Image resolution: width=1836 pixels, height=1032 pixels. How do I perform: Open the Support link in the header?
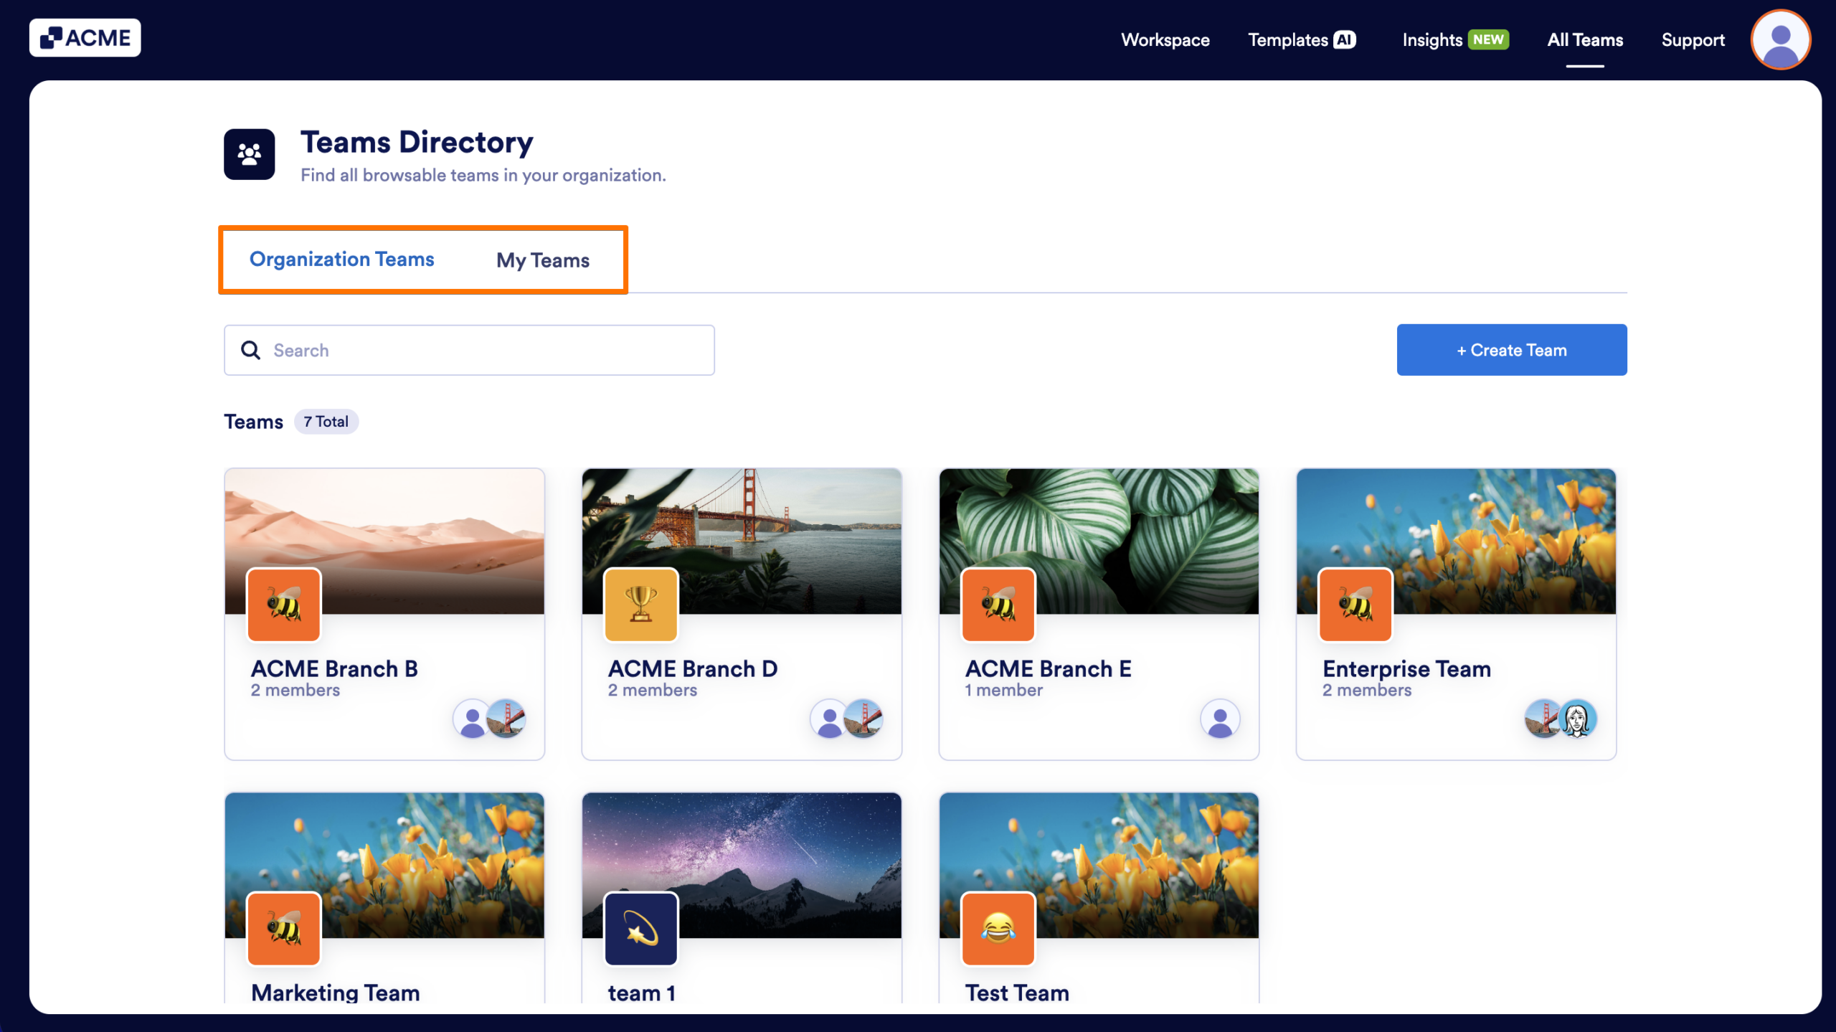tap(1693, 39)
